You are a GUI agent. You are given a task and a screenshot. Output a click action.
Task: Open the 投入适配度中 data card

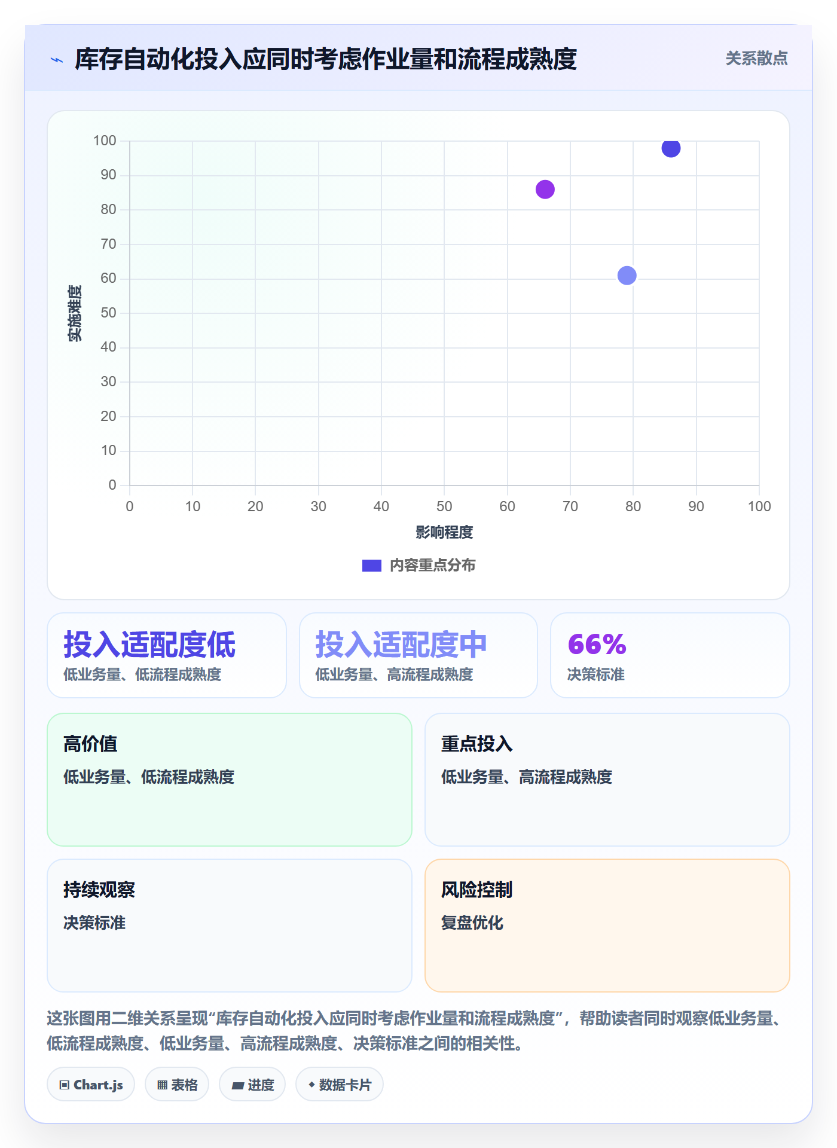(418, 655)
